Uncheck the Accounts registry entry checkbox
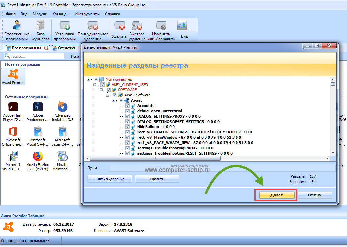Image resolution: width=347 pixels, height=247 pixels. click(127, 106)
